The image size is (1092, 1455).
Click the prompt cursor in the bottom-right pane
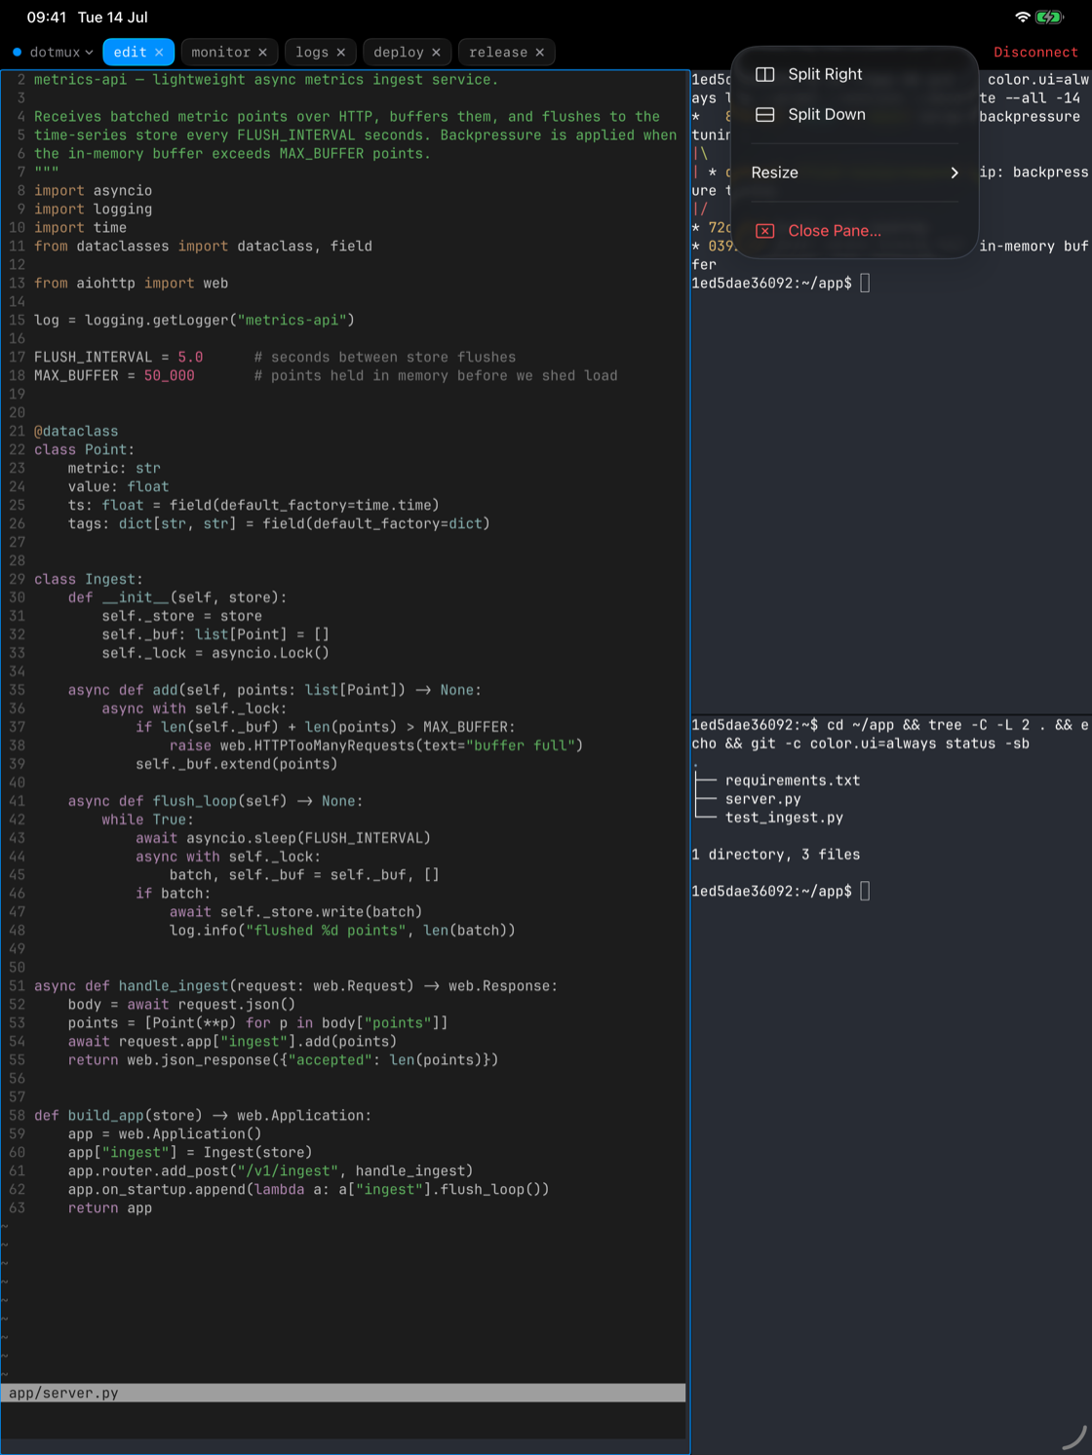coord(865,891)
